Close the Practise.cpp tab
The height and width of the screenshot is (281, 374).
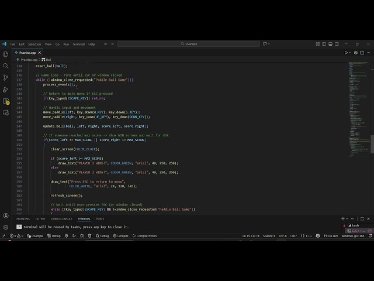click(x=40, y=53)
